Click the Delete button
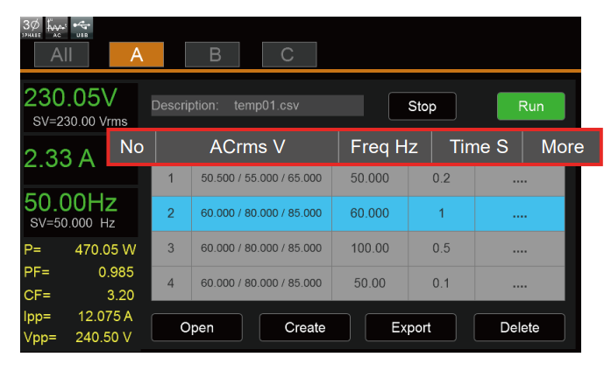This screenshot has height=371, width=611. 519,327
